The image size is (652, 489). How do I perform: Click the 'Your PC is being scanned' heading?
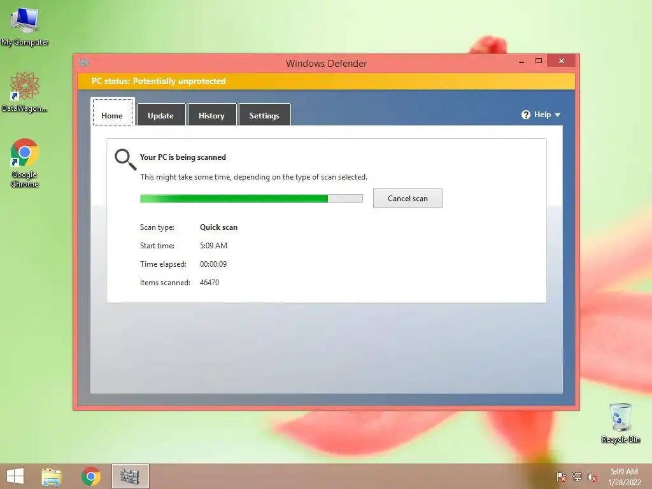pyautogui.click(x=183, y=157)
